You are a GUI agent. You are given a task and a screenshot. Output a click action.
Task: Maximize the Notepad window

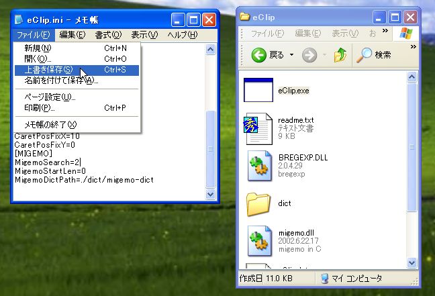point(193,19)
